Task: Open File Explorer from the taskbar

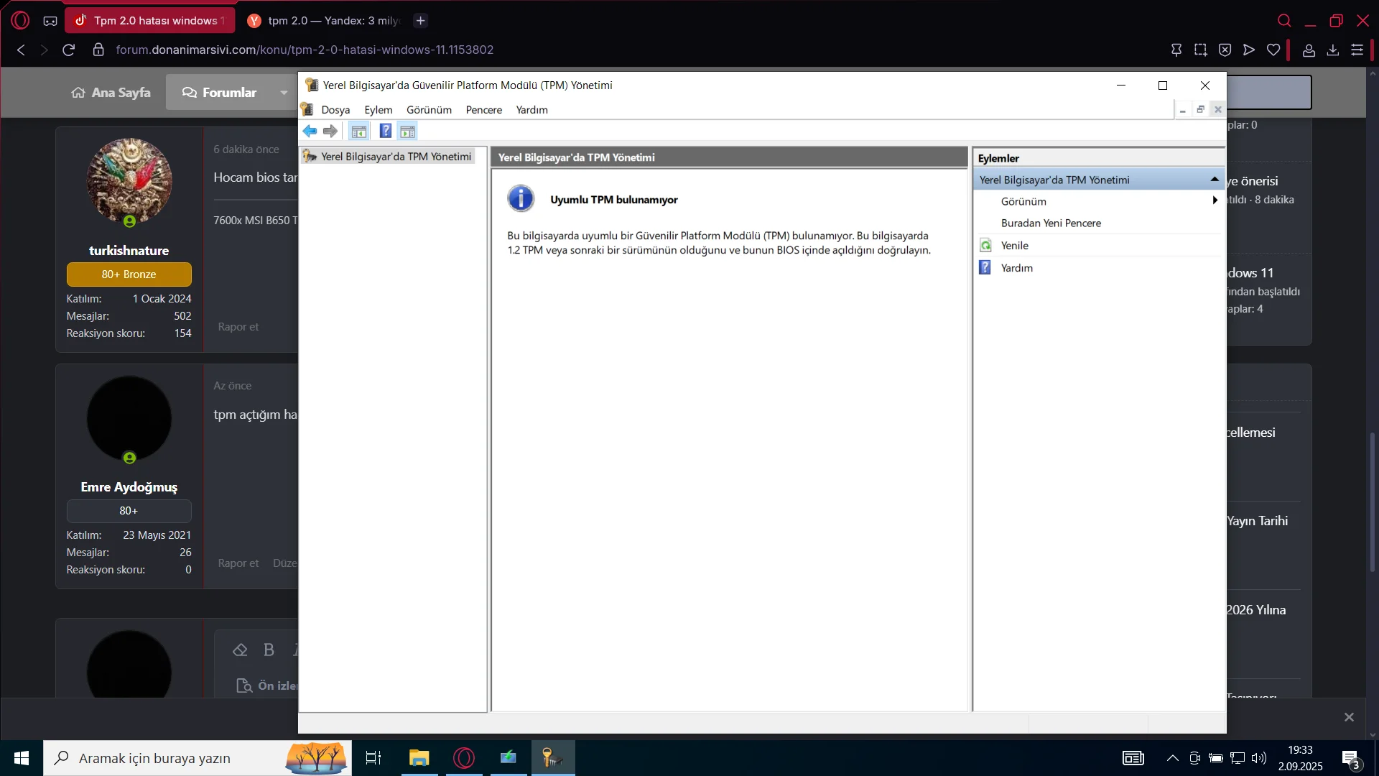Action: click(419, 758)
